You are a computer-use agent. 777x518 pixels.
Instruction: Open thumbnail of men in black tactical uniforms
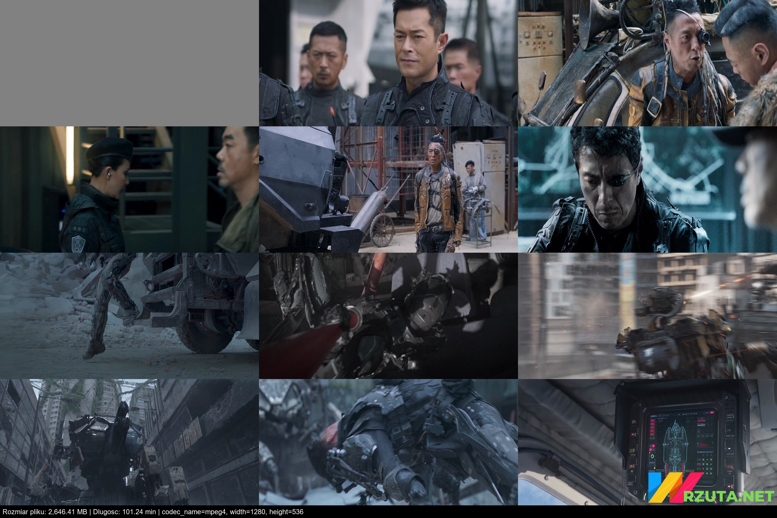coord(388,63)
